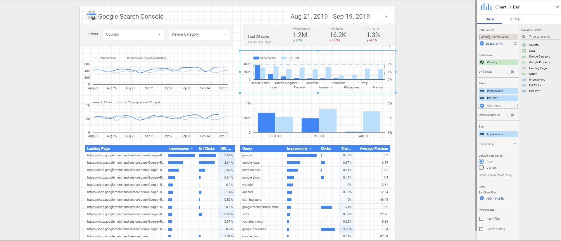Click the Sort Impressions field chip
The image size is (561, 241).
click(x=498, y=134)
